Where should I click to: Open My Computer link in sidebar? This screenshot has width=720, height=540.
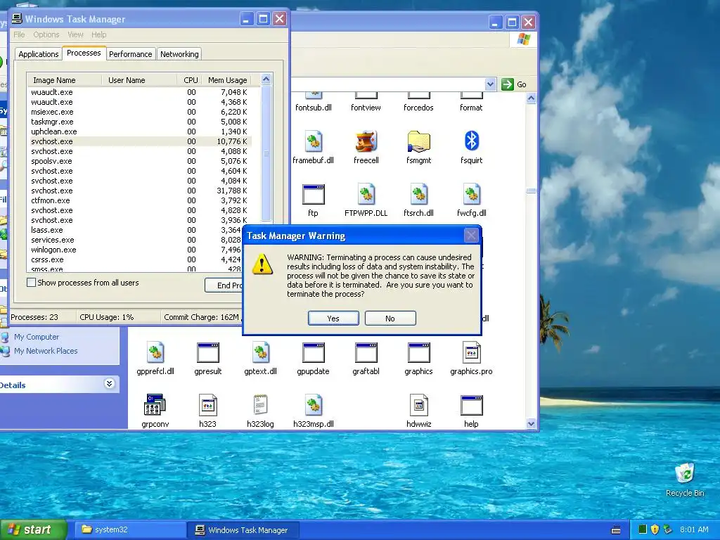[37, 337]
